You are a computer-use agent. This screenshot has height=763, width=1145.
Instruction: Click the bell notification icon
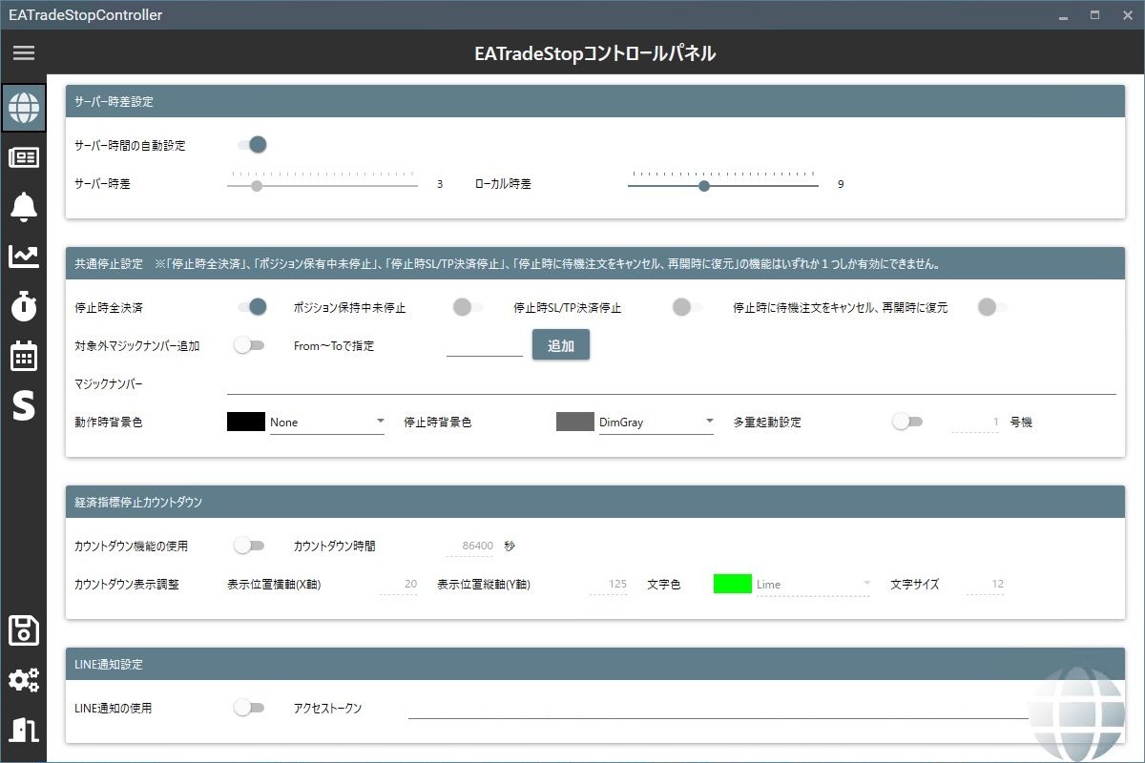point(24,207)
